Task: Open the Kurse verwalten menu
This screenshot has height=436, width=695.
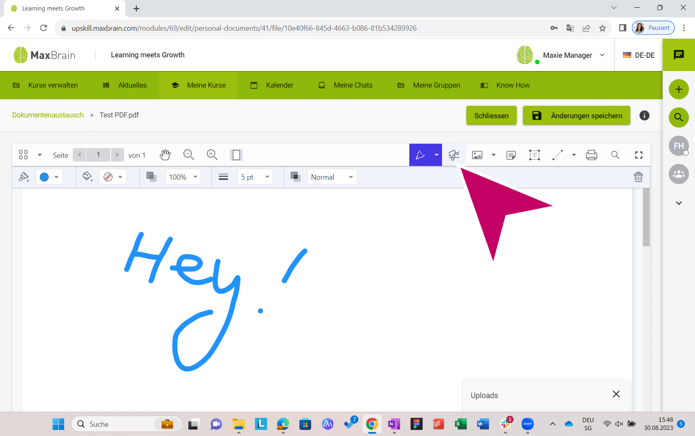Action: [x=45, y=85]
